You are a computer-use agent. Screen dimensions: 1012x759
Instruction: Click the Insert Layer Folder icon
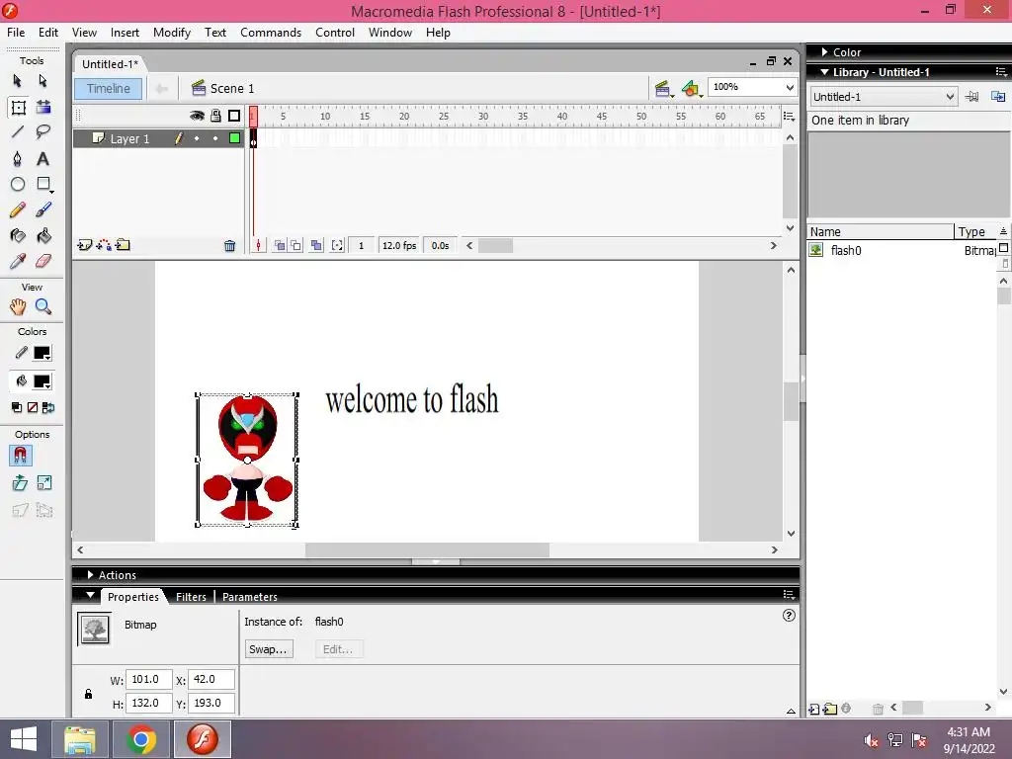tap(123, 245)
